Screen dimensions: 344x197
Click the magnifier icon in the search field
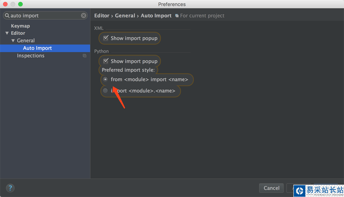coord(7,16)
